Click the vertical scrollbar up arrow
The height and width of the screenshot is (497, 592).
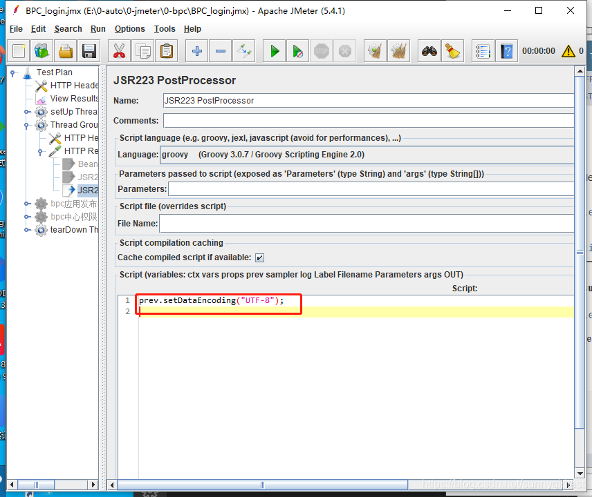point(580,71)
